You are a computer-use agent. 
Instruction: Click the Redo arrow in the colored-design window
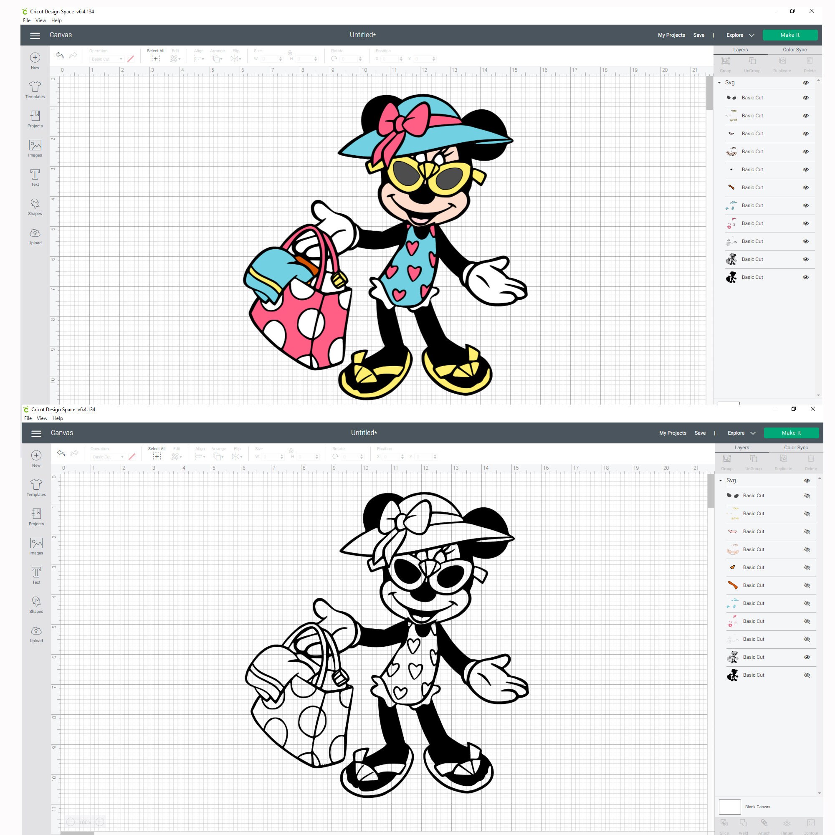click(73, 55)
